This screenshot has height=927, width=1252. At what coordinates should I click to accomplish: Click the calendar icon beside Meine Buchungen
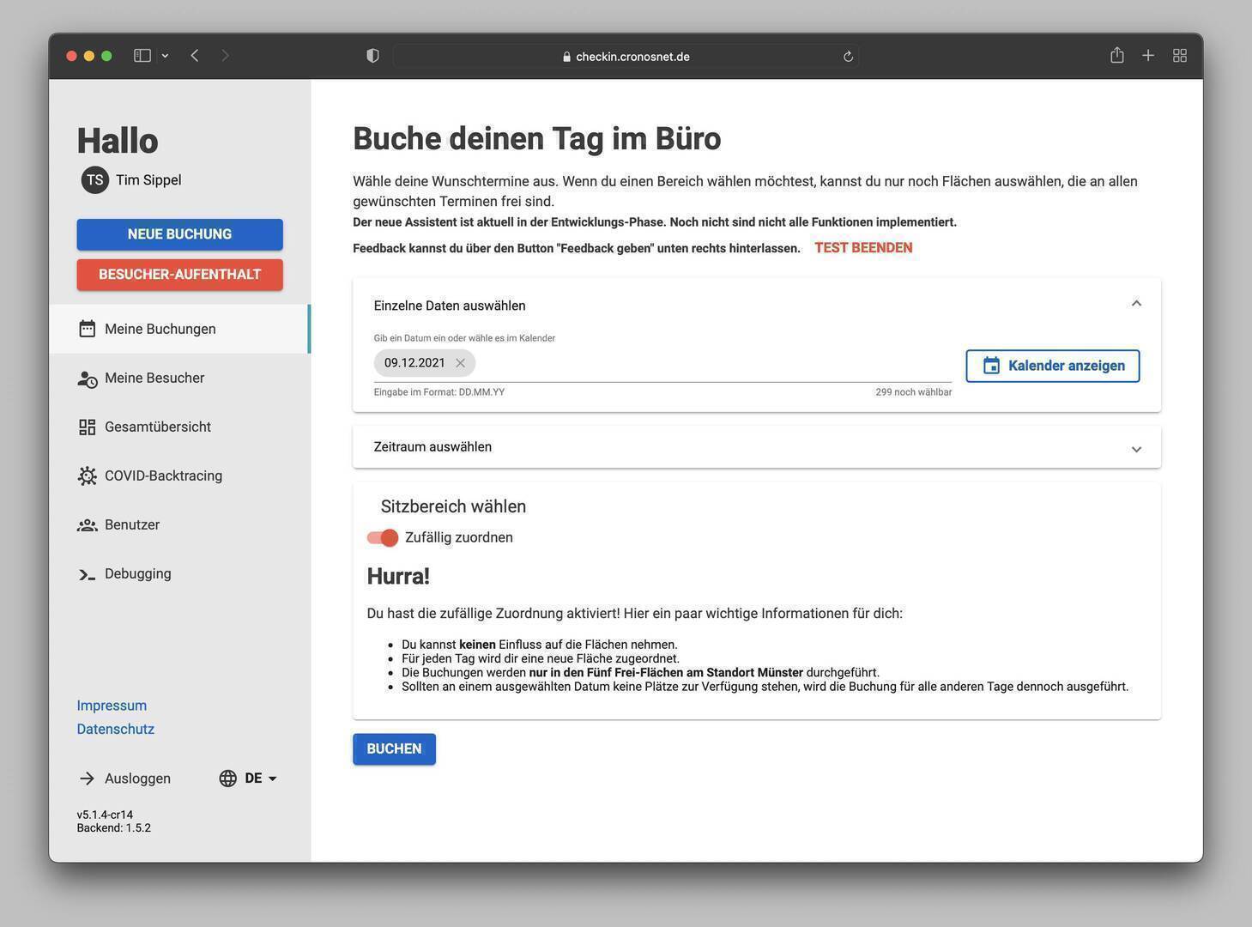tap(87, 329)
